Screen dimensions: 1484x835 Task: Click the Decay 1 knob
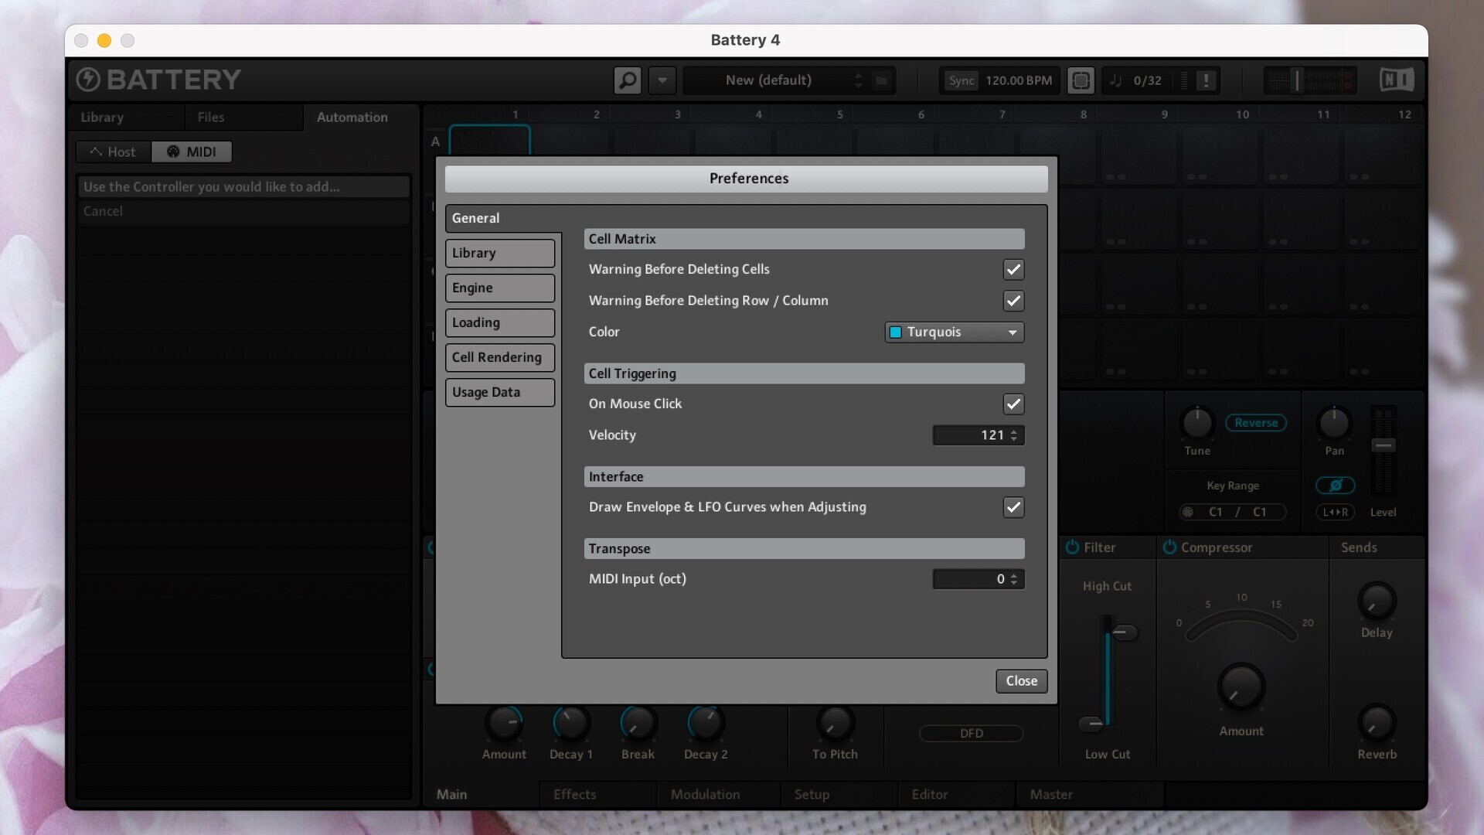(x=570, y=724)
